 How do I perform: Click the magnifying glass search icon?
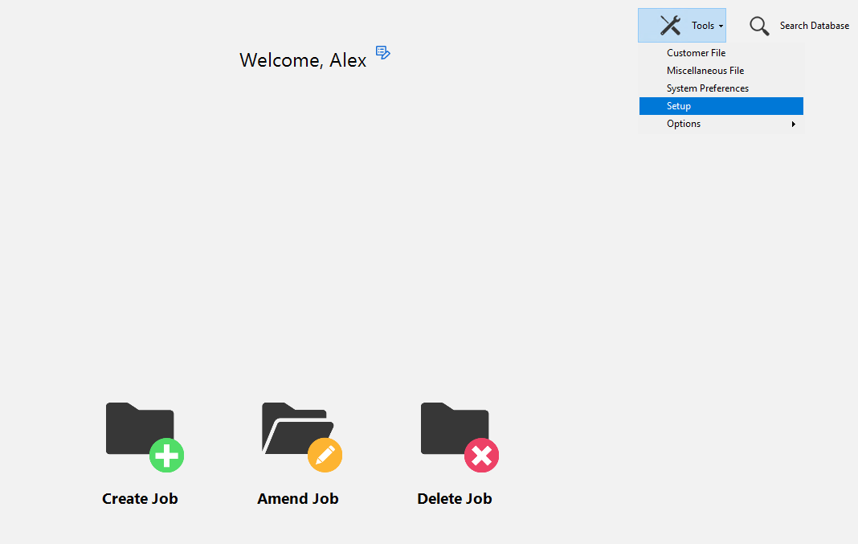tap(759, 26)
